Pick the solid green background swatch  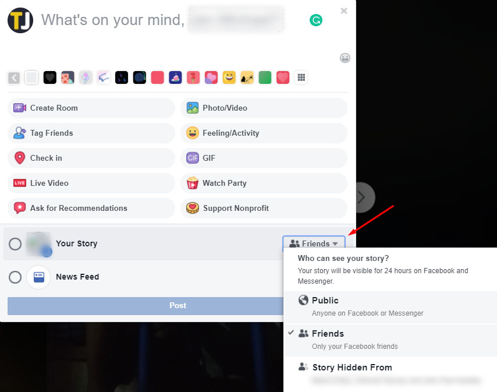pyautogui.click(x=265, y=77)
